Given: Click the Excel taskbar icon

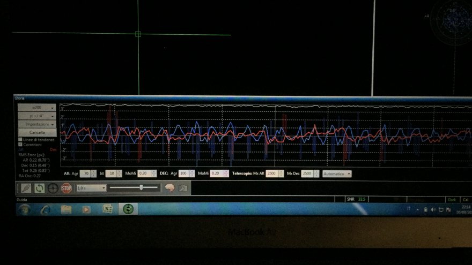Looking at the screenshot, I should 107,209.
